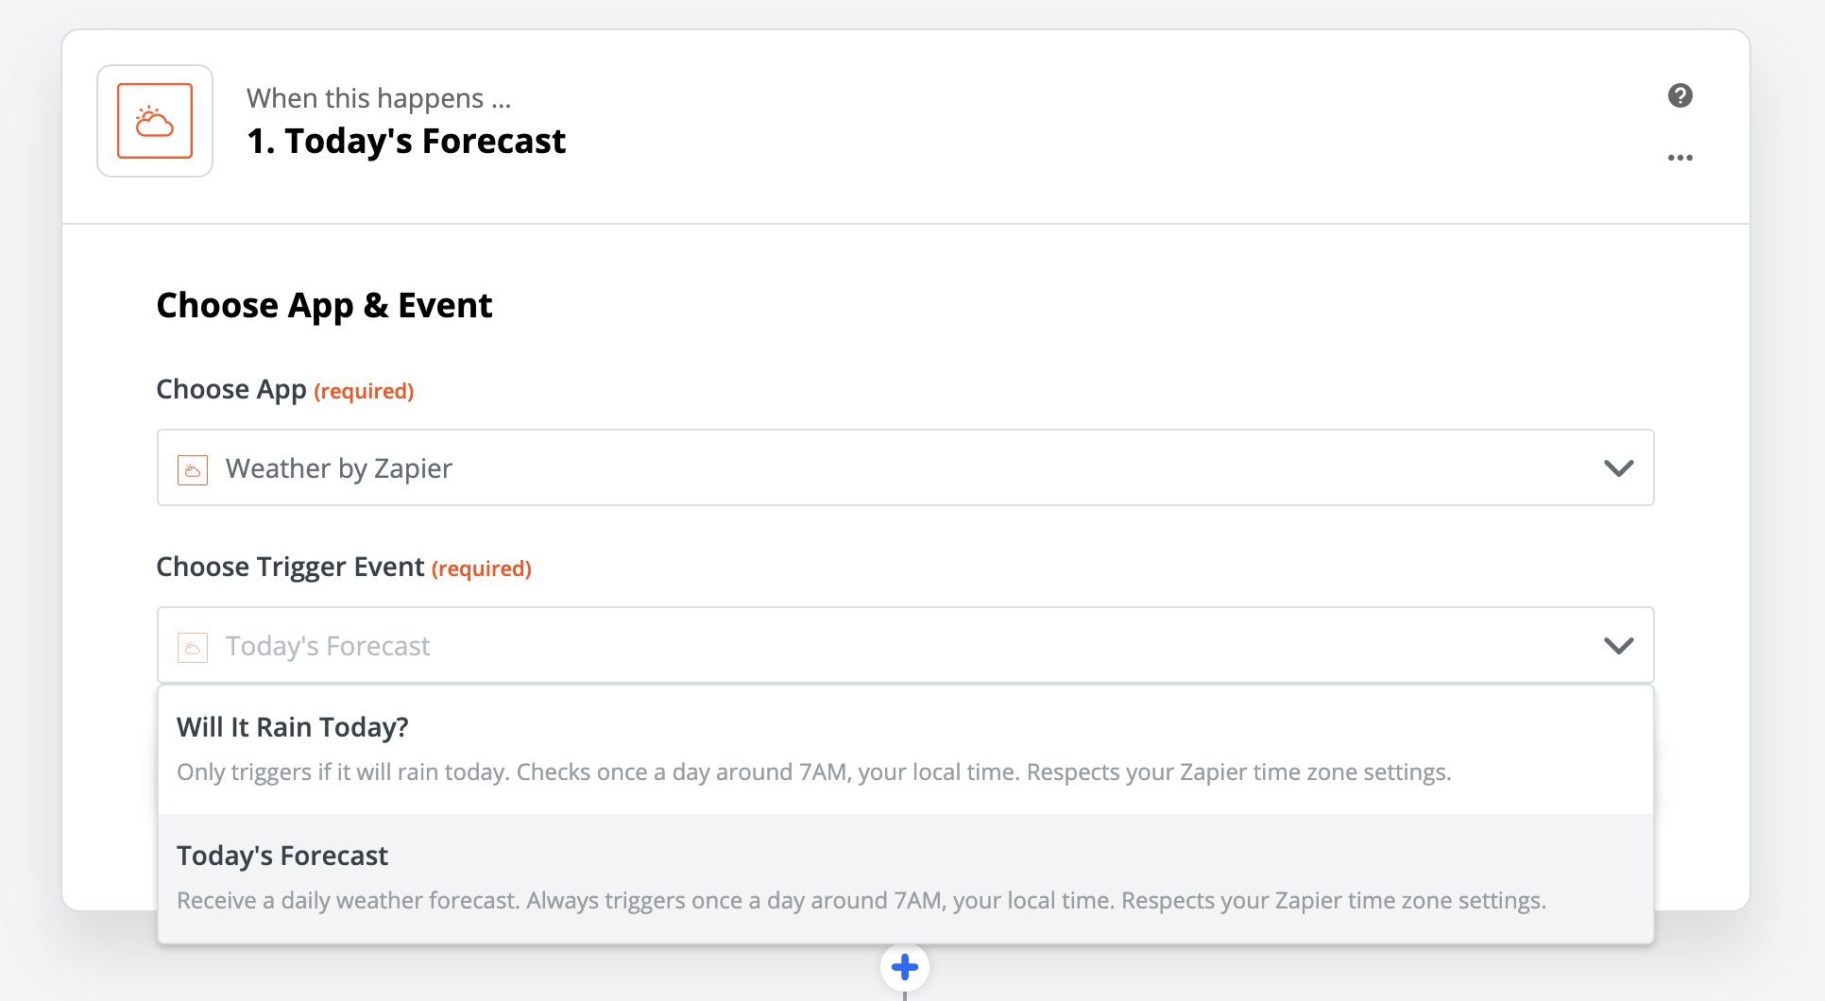
Task: Click the "Receive a daily weather forecast" description
Action: click(x=861, y=901)
